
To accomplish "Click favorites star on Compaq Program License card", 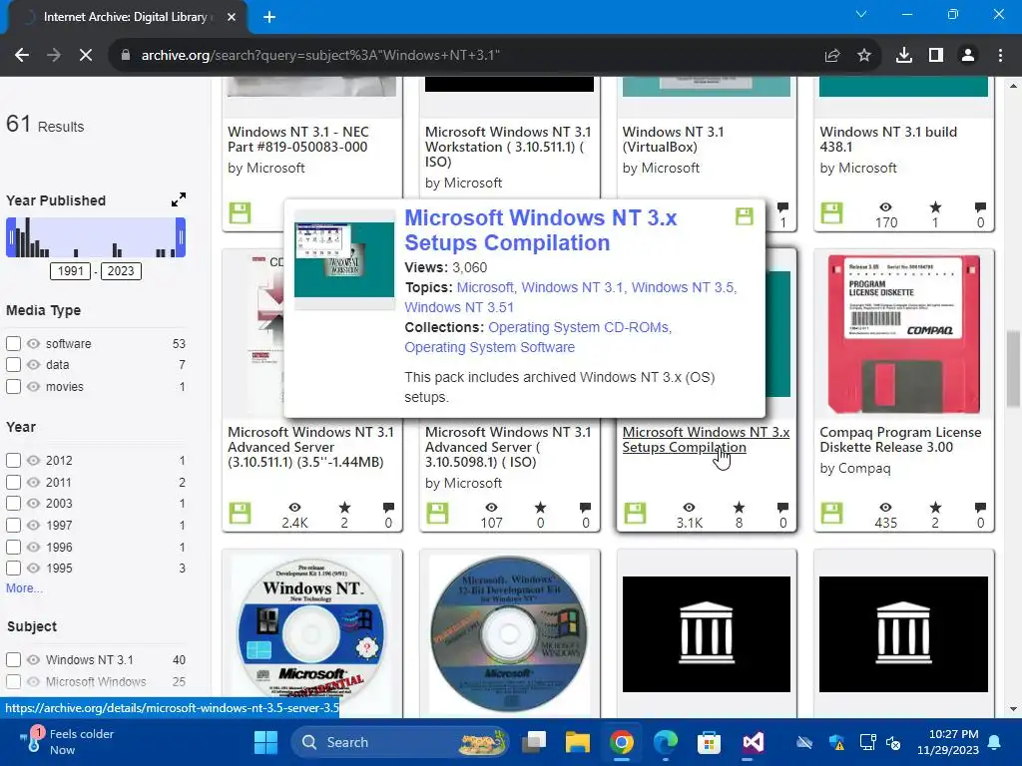I will [x=935, y=508].
